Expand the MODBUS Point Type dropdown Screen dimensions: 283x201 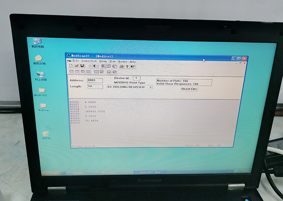pos(150,87)
